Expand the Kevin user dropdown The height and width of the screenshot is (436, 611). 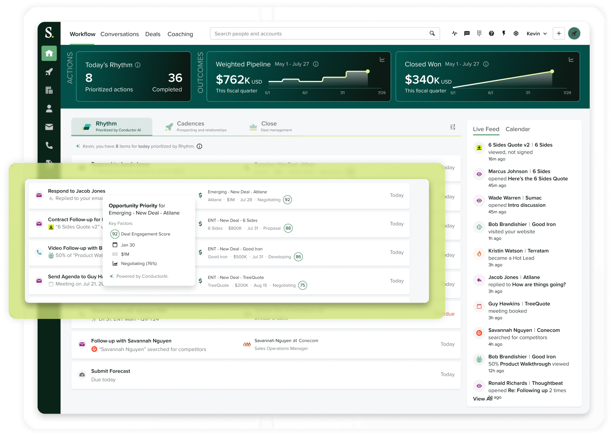click(537, 34)
